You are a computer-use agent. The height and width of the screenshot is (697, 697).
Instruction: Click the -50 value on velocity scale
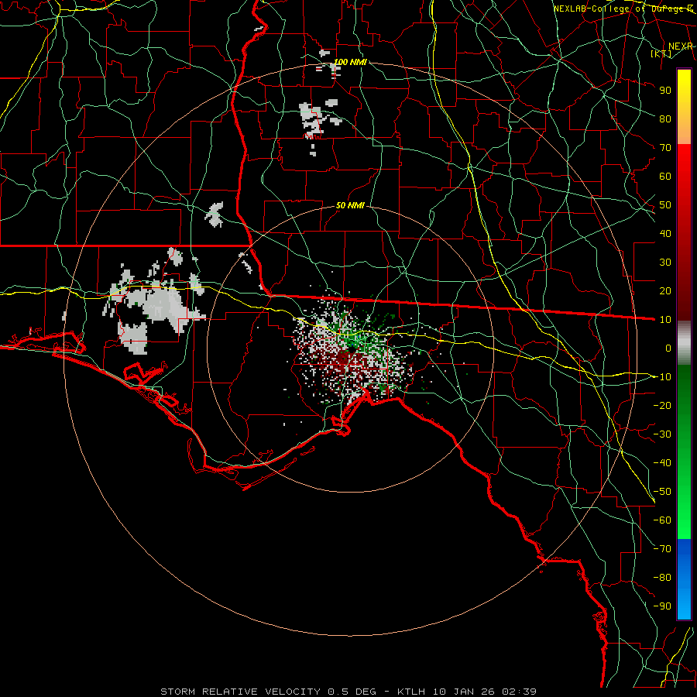pos(662,492)
